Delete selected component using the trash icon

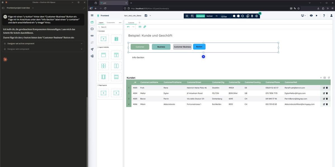click(252, 16)
